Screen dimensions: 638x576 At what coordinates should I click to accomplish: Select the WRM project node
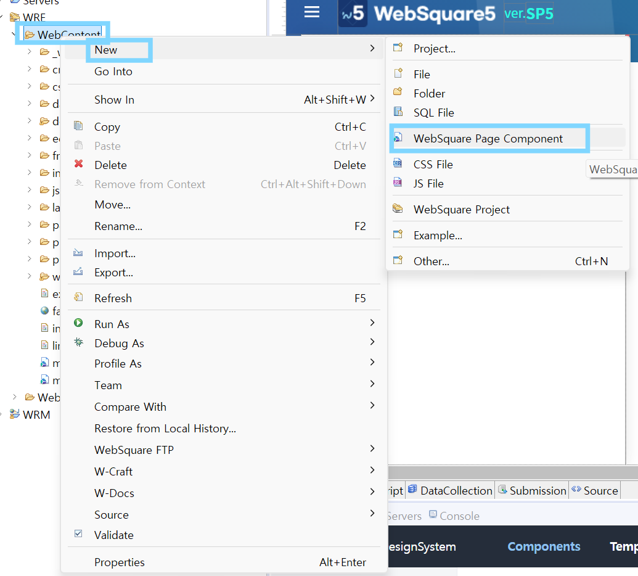click(36, 415)
